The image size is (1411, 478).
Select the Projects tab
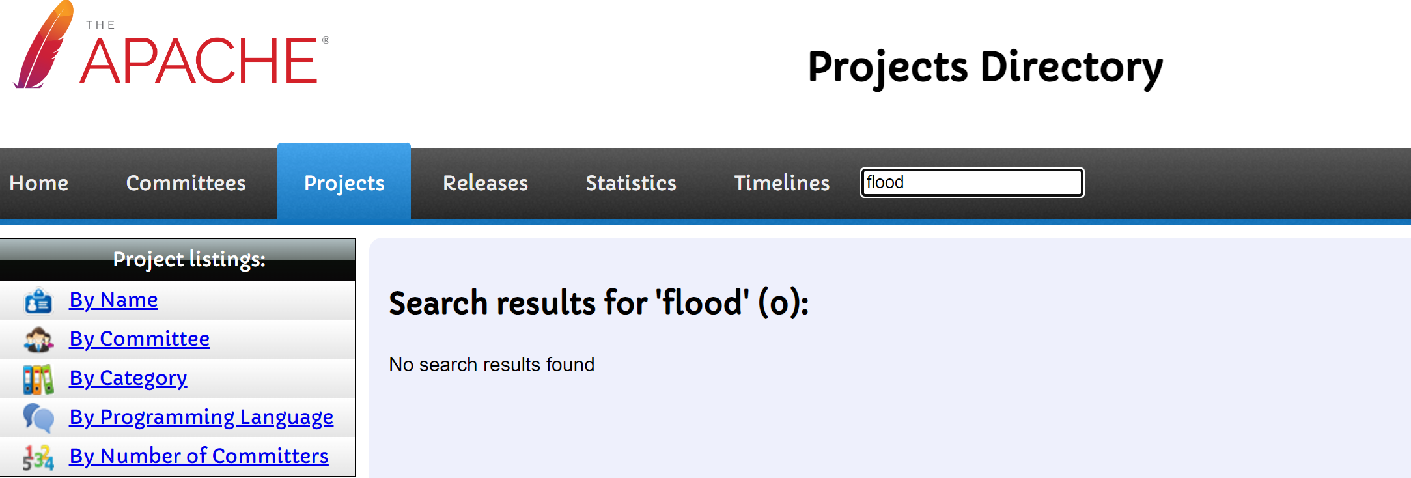tap(344, 184)
